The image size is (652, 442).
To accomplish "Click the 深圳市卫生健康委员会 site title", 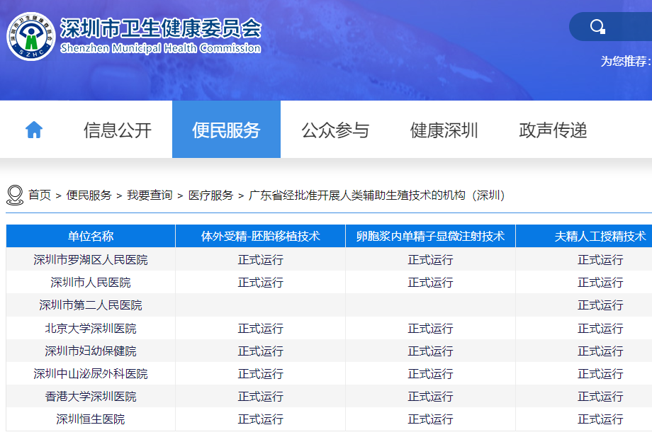I will click(x=161, y=28).
